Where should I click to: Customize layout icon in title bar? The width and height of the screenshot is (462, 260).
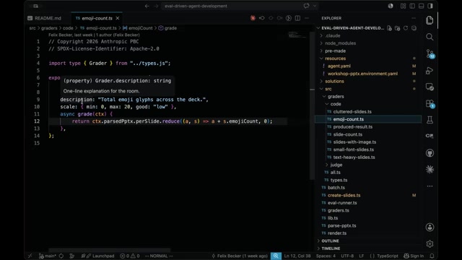(403, 6)
